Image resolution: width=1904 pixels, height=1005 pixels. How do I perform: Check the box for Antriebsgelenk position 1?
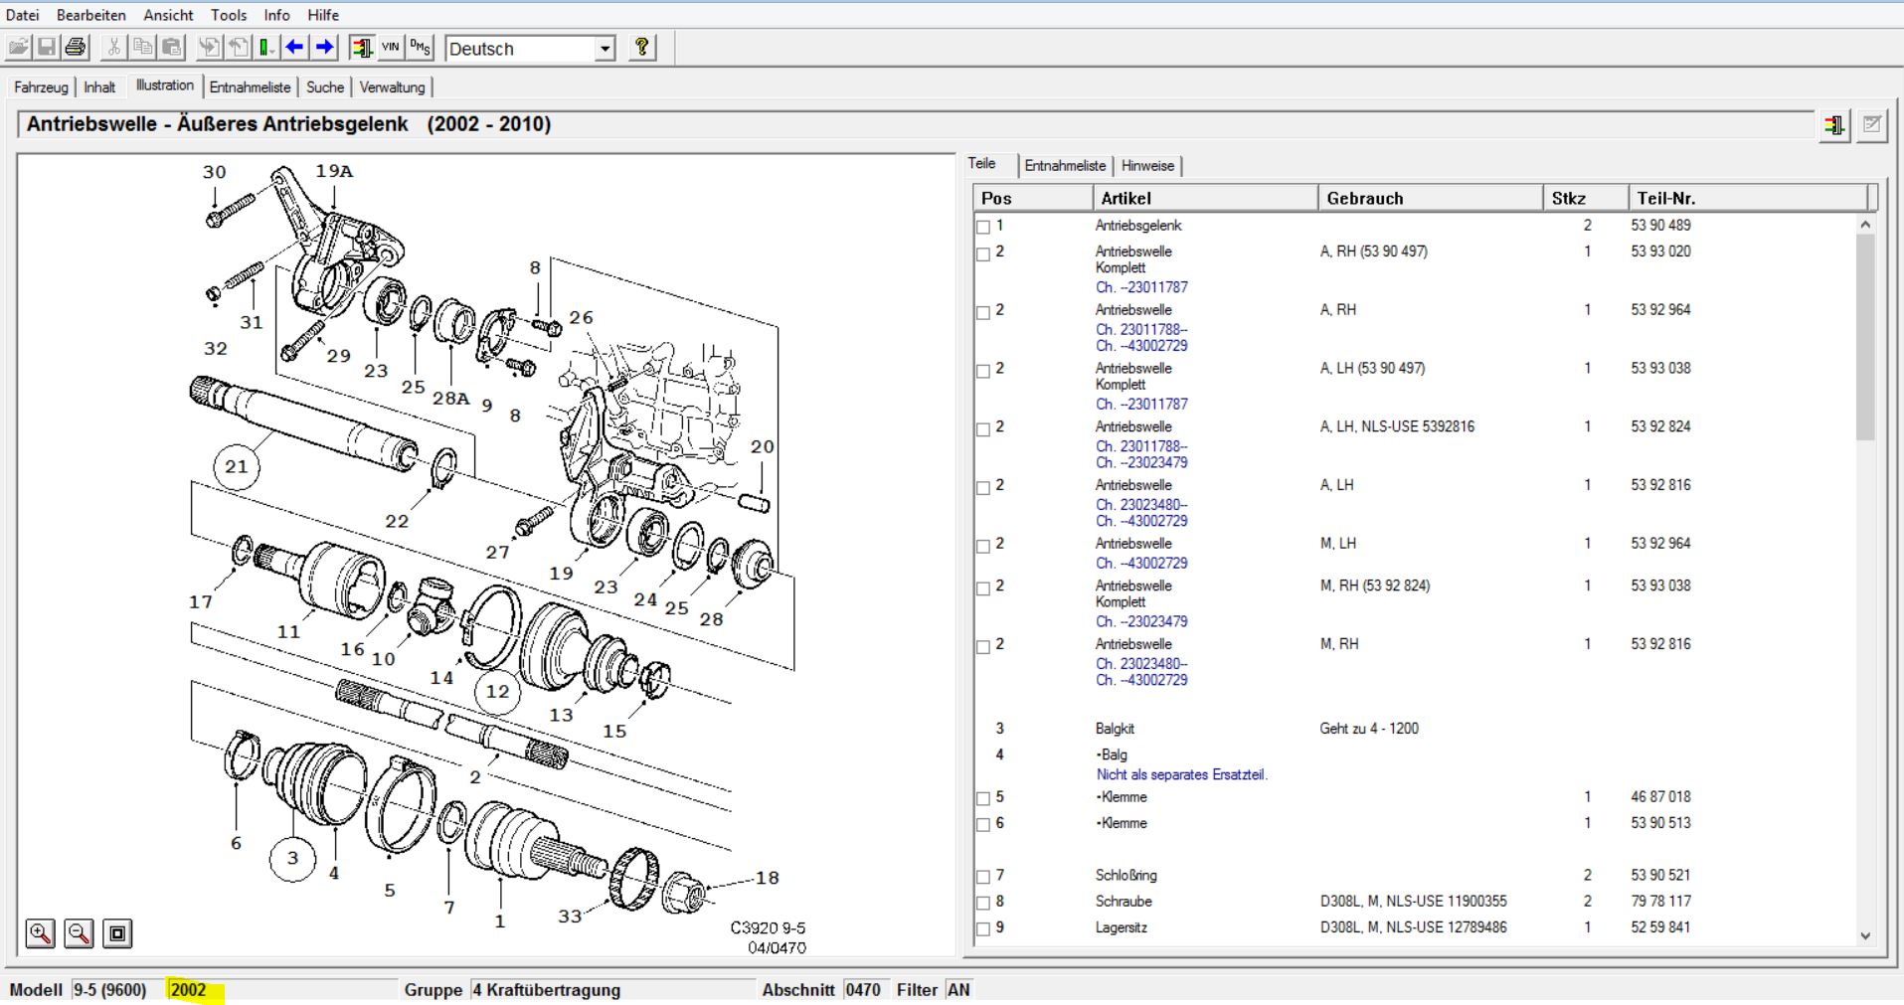[x=983, y=227]
